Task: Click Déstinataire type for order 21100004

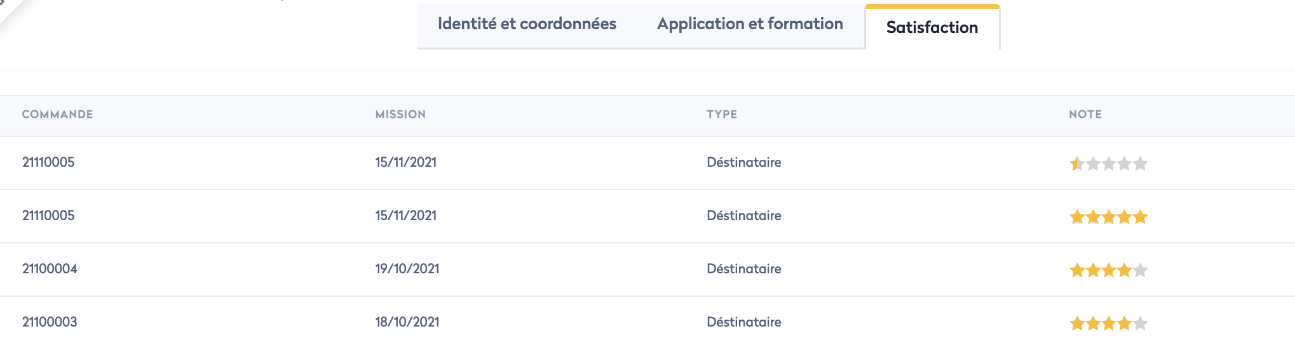Action: (x=743, y=269)
